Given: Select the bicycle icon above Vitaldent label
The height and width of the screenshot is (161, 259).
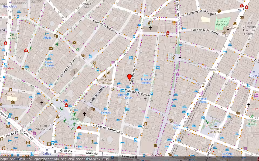Looking at the screenshot, I should [5, 65].
